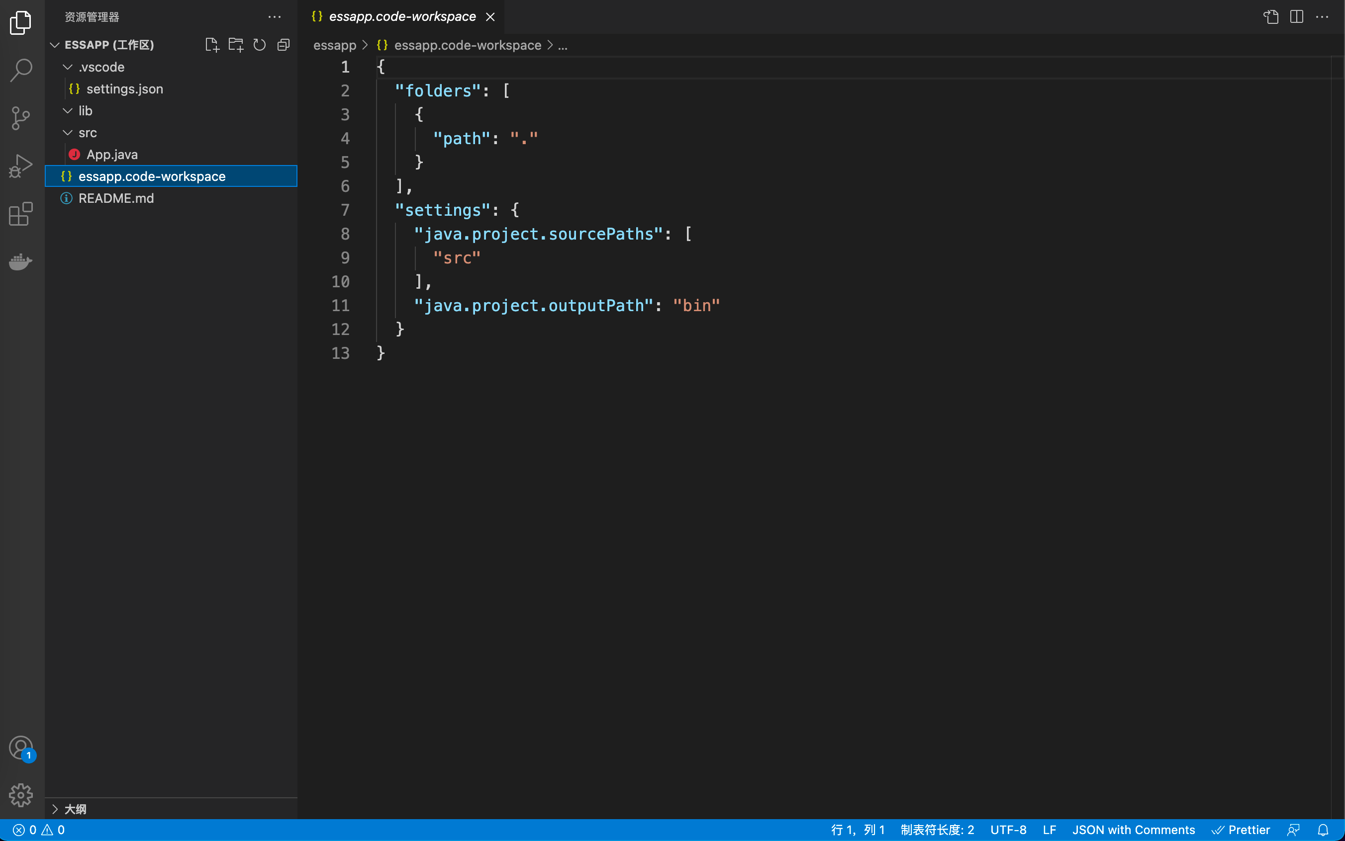1345x841 pixels.
Task: Show errors and warnings count panel
Action: pyautogui.click(x=39, y=830)
